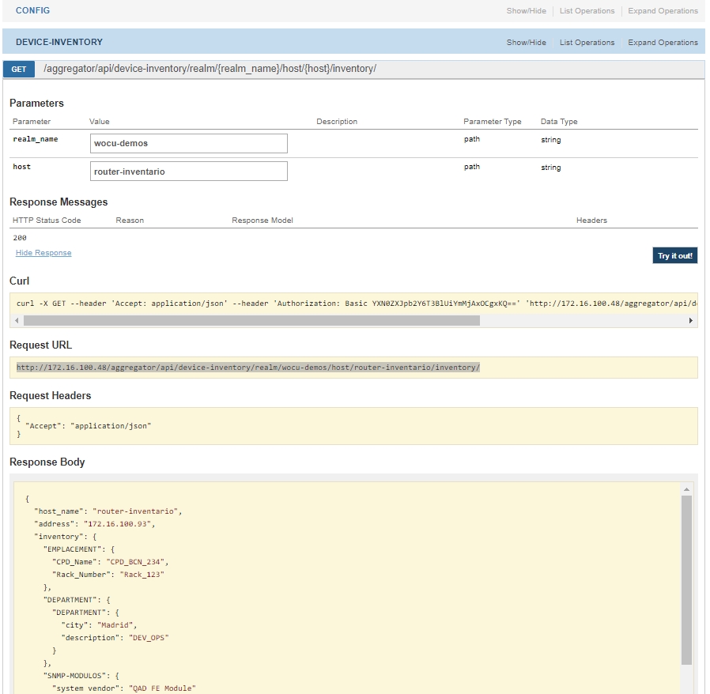Click the "description": "DEV_OPS" line
The height and width of the screenshot is (694, 710).
tap(115, 638)
